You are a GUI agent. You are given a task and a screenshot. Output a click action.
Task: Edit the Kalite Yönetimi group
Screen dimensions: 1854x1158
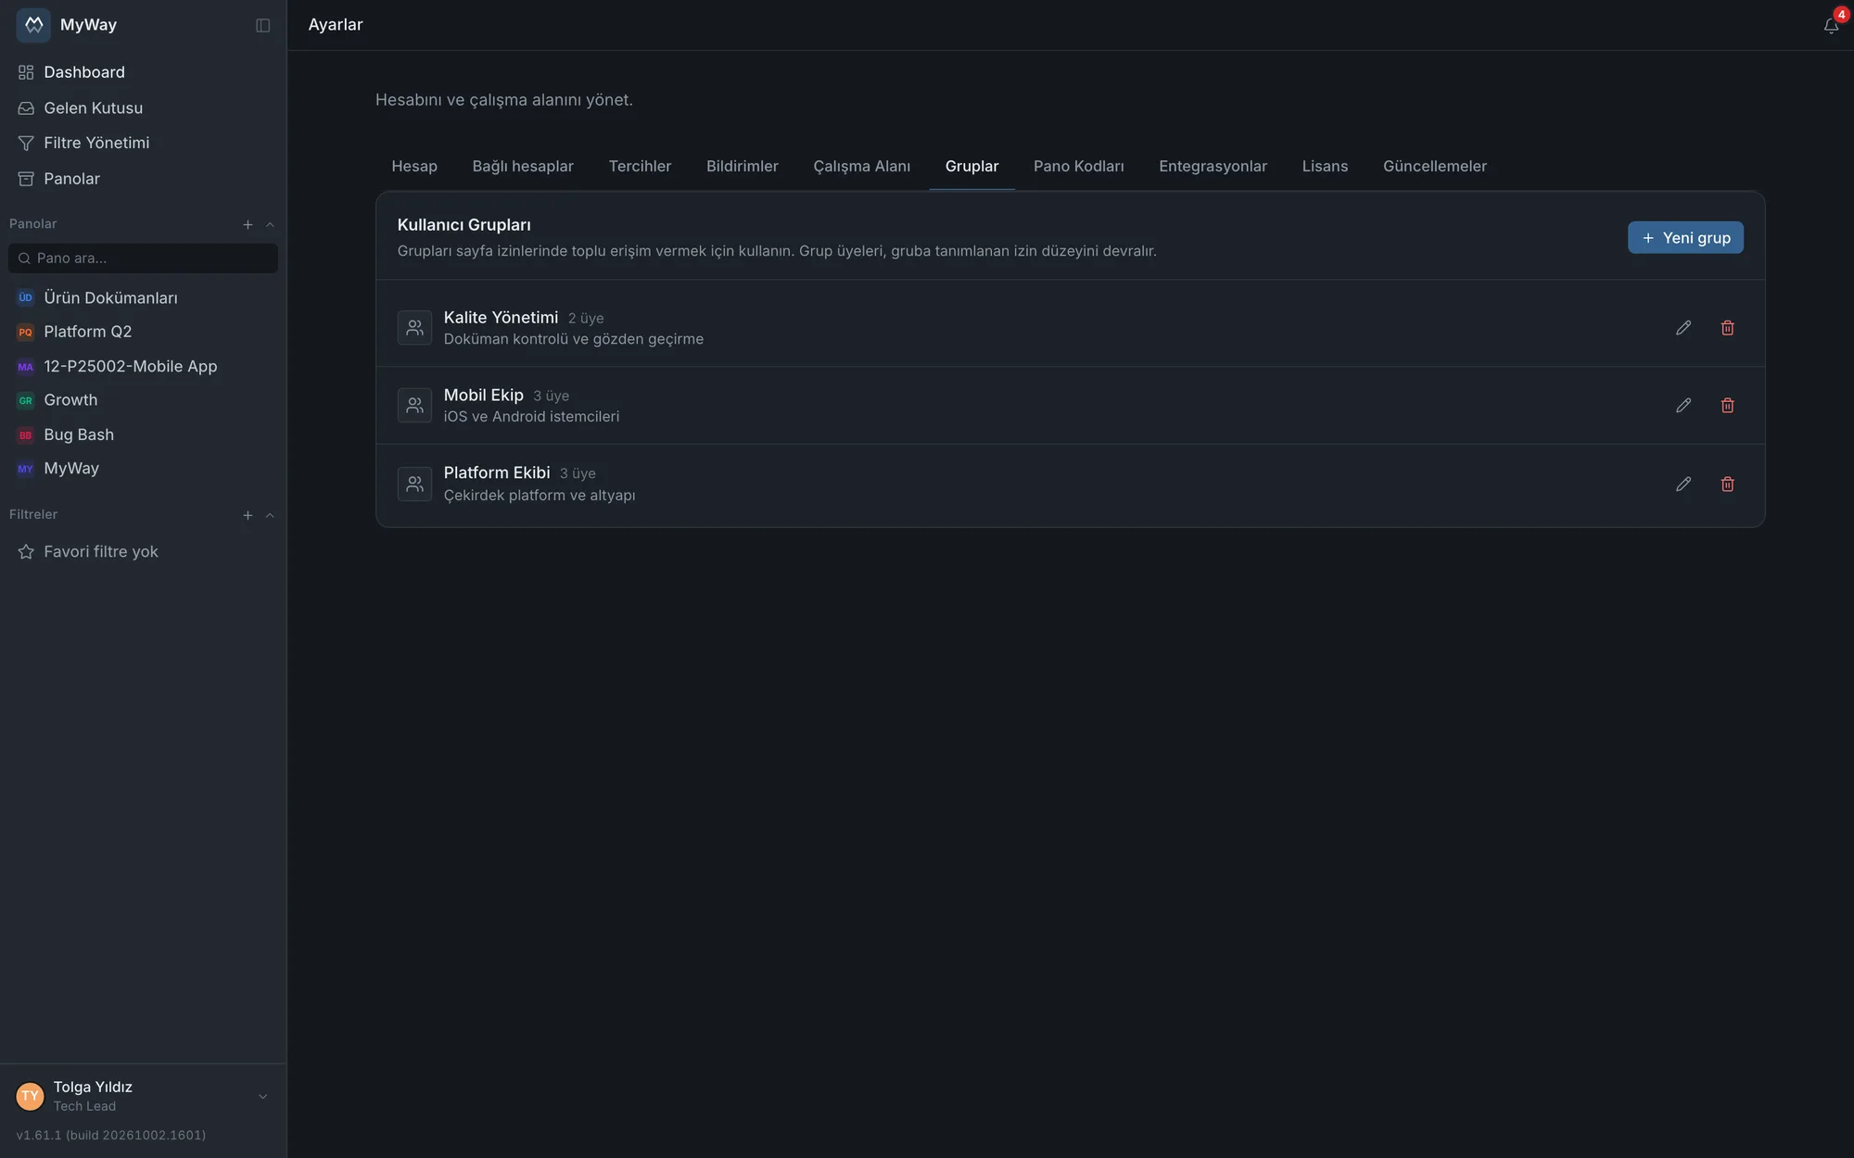(x=1683, y=328)
